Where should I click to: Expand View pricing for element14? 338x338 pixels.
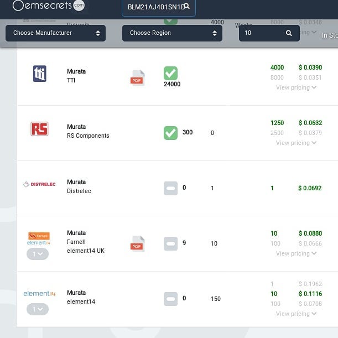pos(296,314)
